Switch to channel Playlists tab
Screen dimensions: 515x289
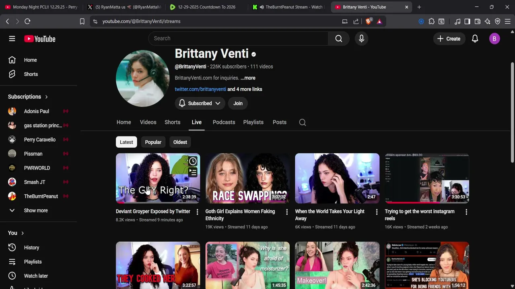click(x=253, y=122)
